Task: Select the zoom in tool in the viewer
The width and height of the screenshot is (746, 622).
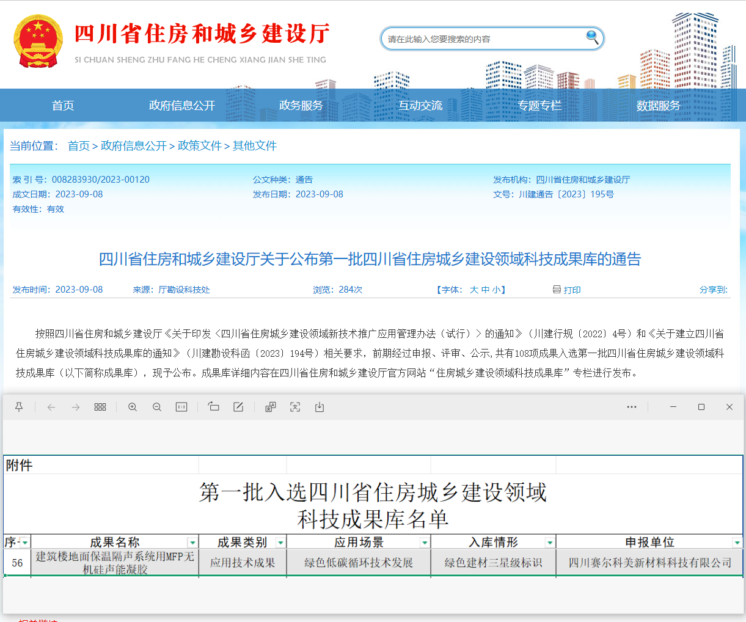Action: pos(133,406)
